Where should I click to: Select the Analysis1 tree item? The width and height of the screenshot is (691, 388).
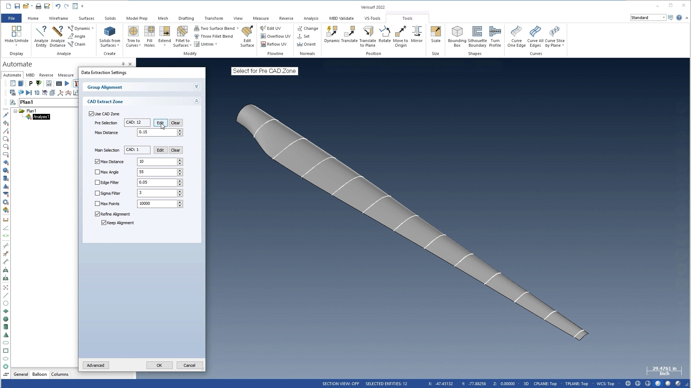41,117
